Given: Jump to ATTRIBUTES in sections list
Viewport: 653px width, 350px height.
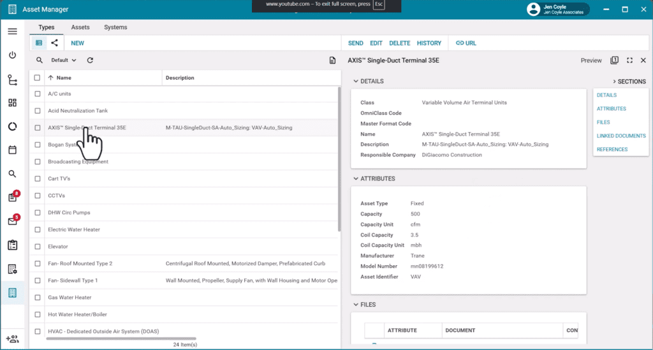Looking at the screenshot, I should 611,108.
